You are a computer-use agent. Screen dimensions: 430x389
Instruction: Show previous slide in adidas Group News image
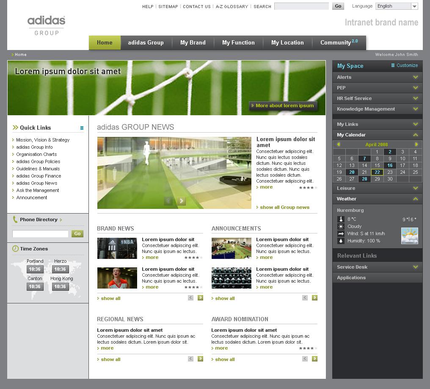[x=168, y=201]
